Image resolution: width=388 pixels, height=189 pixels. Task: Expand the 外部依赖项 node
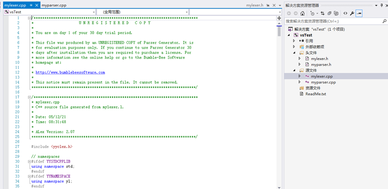(x=294, y=47)
